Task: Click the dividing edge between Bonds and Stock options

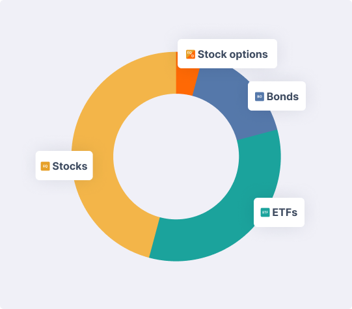Action: click(x=196, y=82)
